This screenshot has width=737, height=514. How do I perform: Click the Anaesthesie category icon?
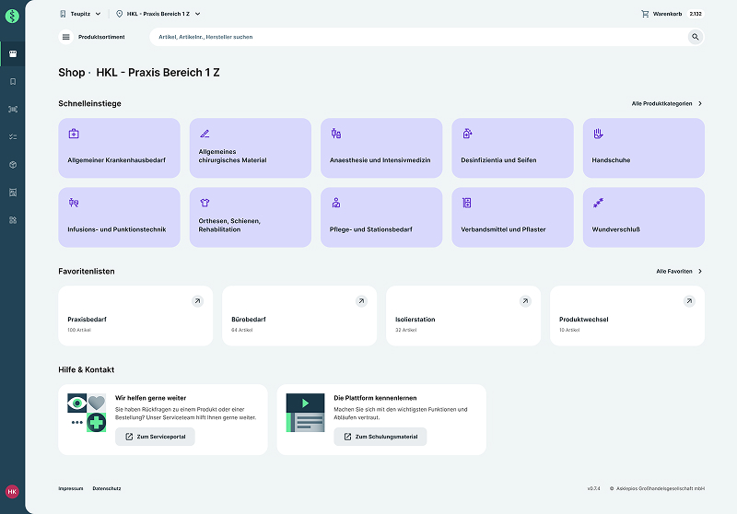(335, 134)
